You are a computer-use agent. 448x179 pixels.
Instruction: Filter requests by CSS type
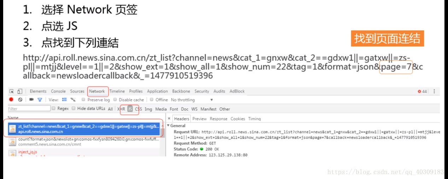138,109
